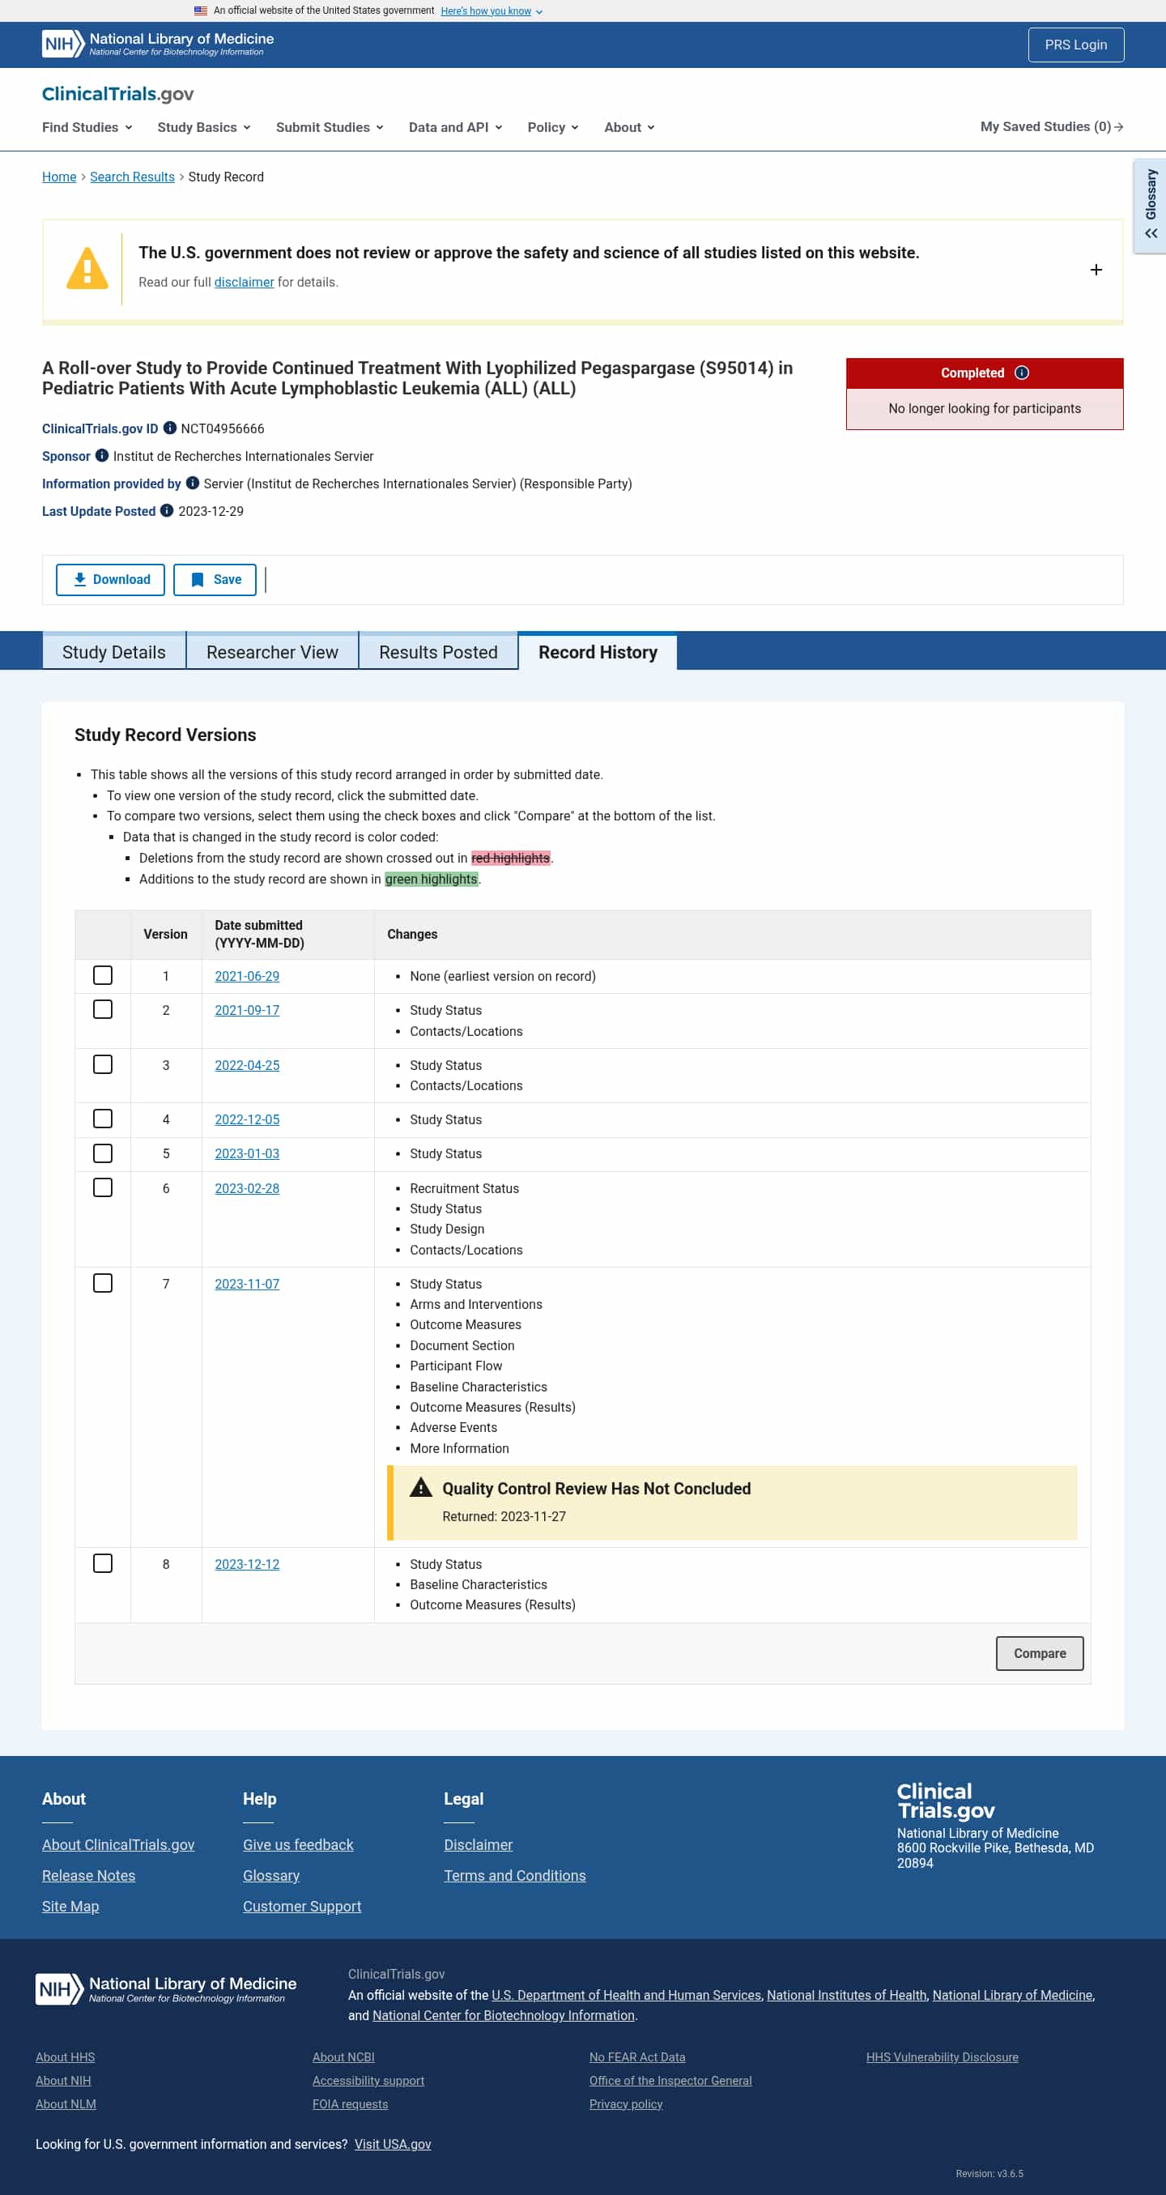
Task: Return to Search Results via breadcrumb
Action: [x=132, y=177]
